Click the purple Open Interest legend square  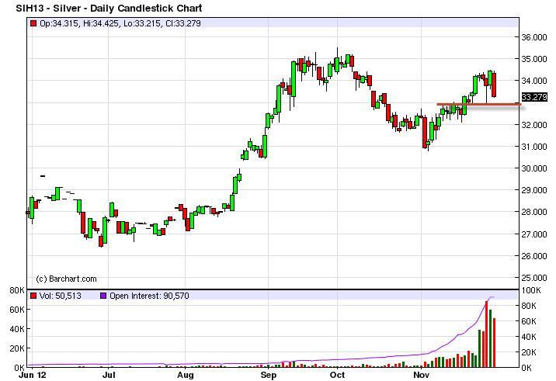coord(103,296)
